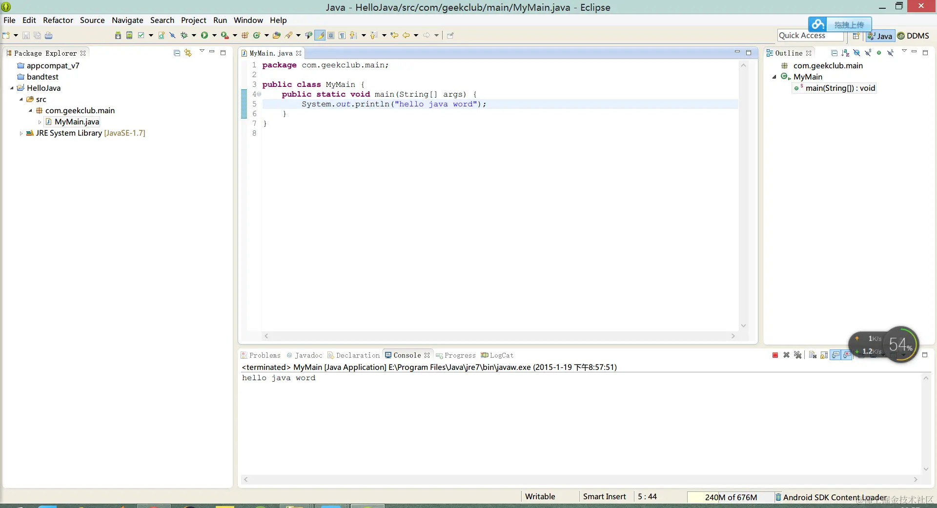Screen dimensions: 937x508
Task: Open the File menu
Action: pos(9,20)
